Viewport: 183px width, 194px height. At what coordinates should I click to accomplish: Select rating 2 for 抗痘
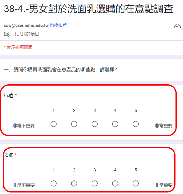click(74, 124)
